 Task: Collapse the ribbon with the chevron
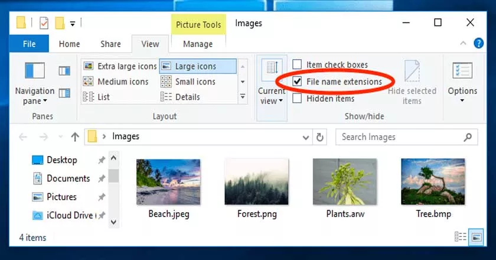[463, 43]
